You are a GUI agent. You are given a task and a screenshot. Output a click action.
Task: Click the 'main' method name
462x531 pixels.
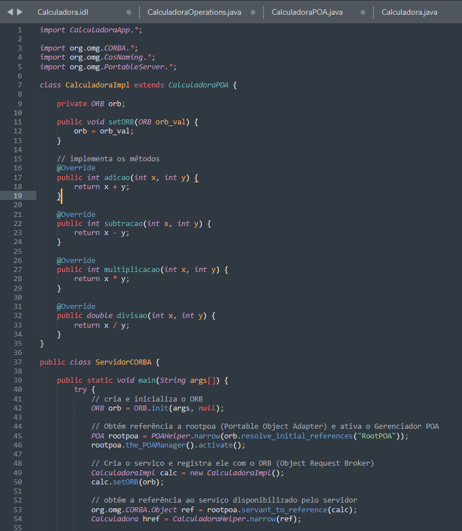click(x=147, y=381)
